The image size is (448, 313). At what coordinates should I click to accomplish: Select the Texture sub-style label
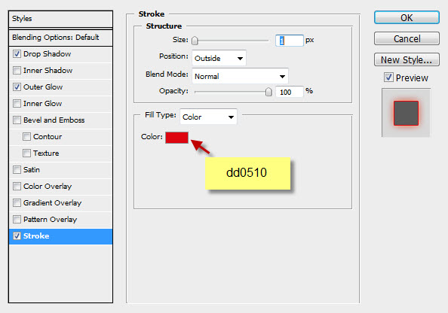coord(46,153)
